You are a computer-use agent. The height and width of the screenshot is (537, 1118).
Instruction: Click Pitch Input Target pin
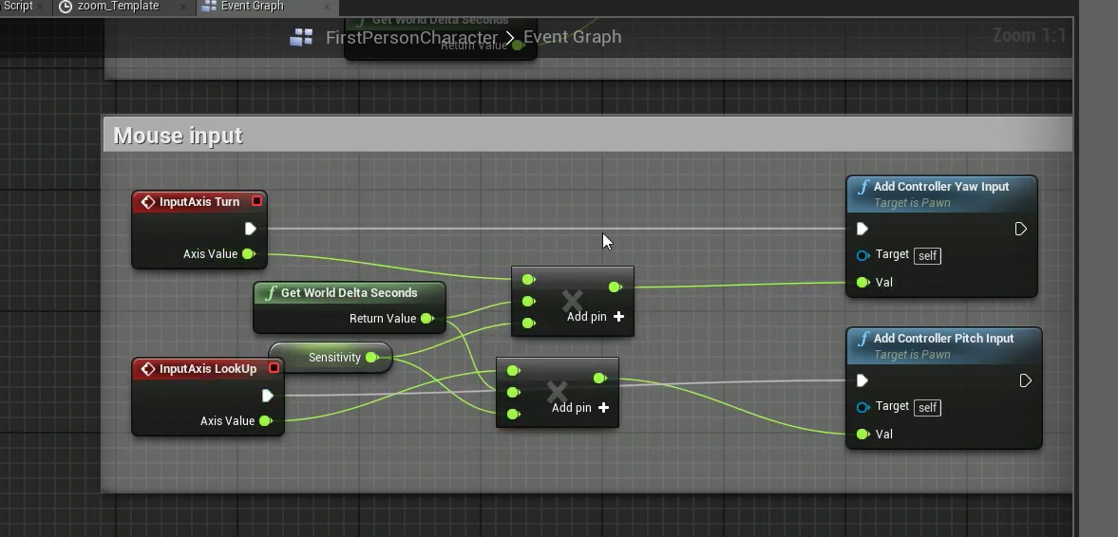pos(862,407)
